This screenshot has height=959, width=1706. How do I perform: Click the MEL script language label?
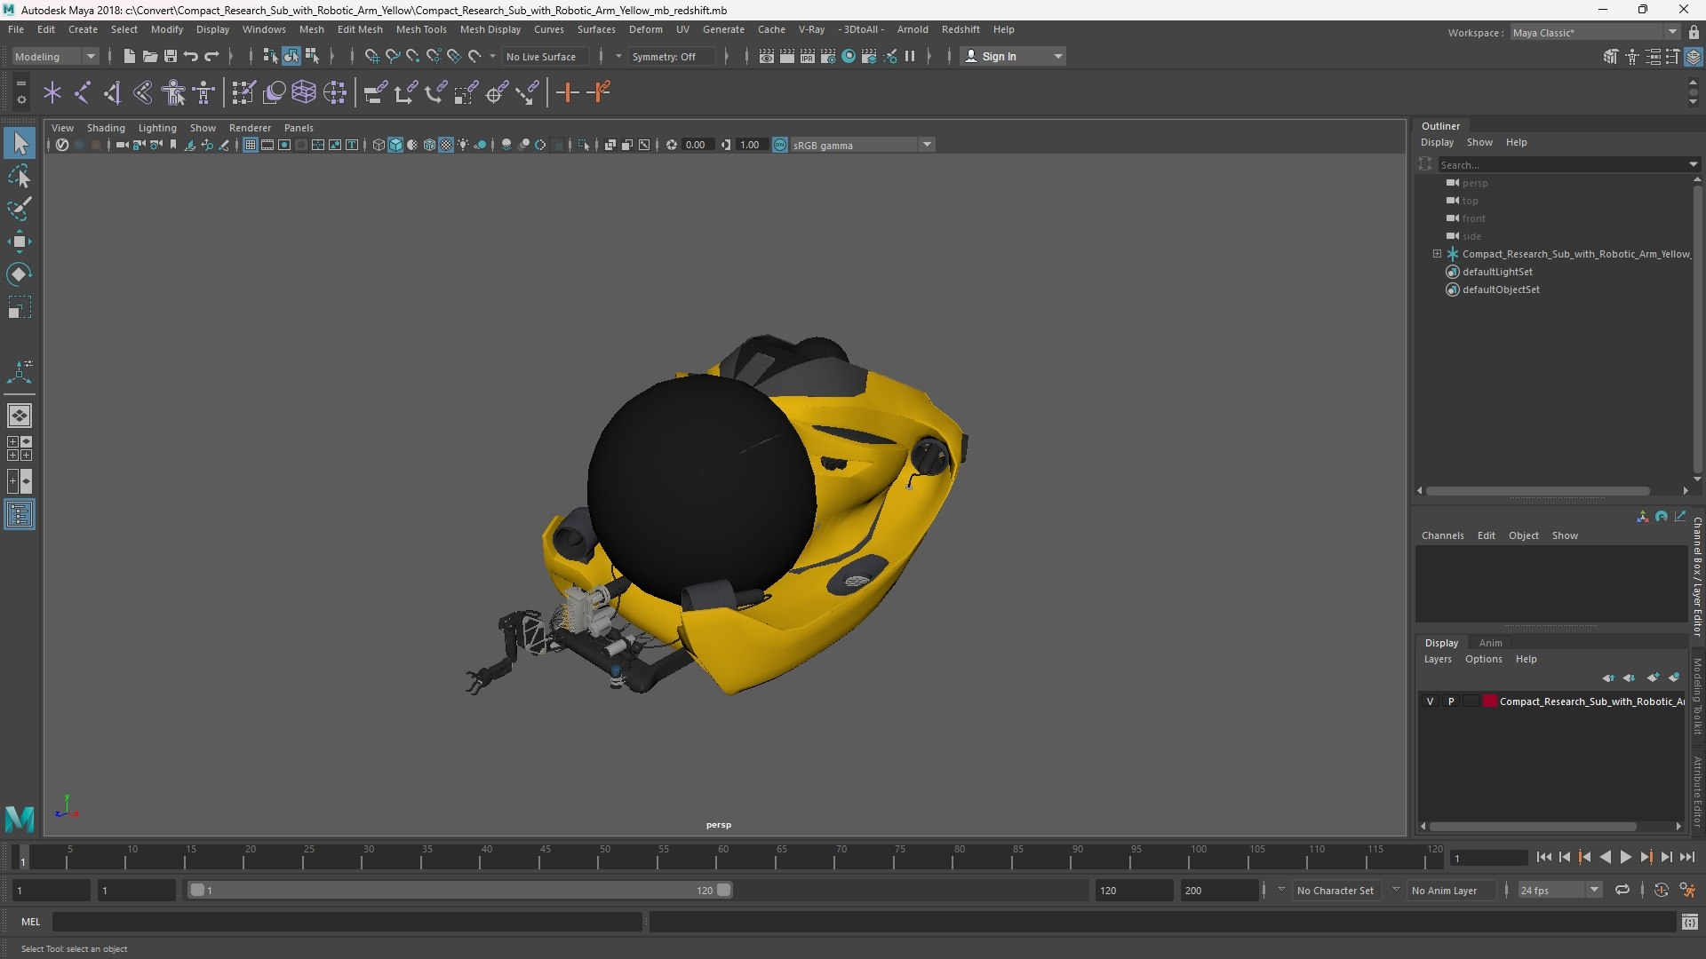tap(31, 922)
